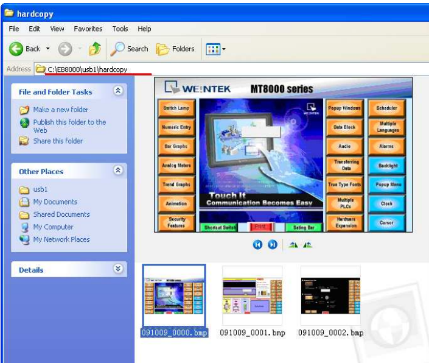Open Shared Documents link
This screenshot has width=429, height=363.
tap(61, 214)
